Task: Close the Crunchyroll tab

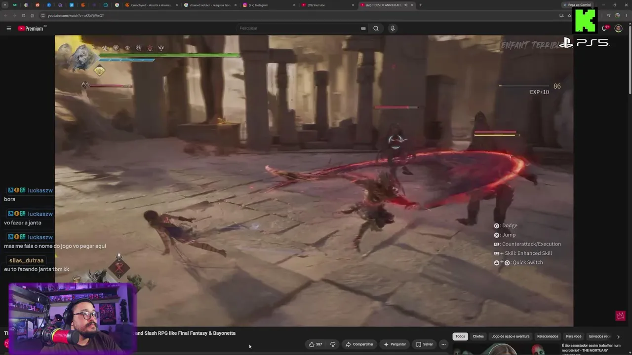Action: point(177,5)
